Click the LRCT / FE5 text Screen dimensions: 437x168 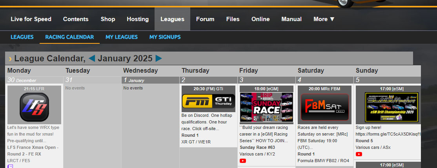tap(18, 161)
